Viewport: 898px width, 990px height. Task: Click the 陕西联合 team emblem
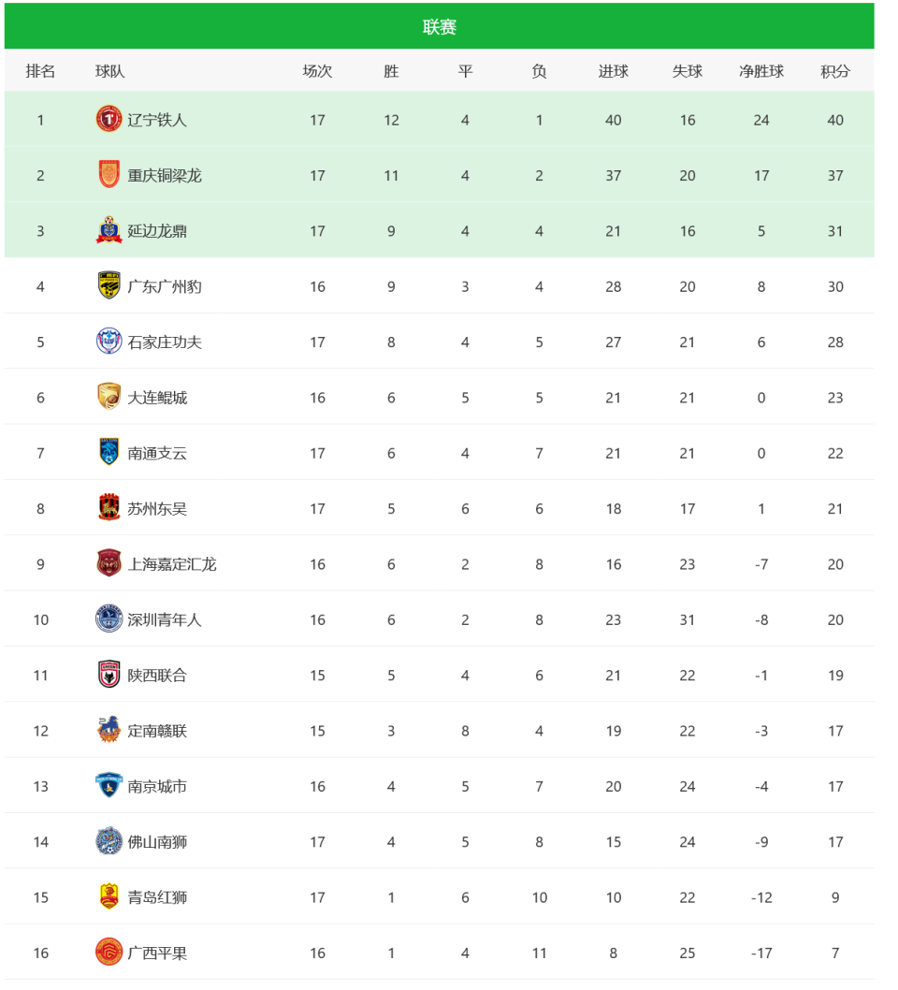click(109, 675)
